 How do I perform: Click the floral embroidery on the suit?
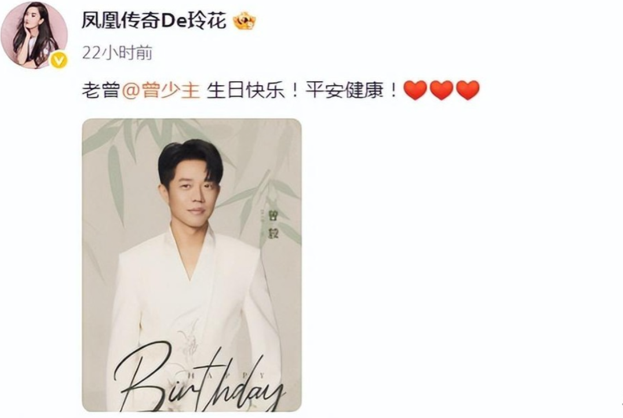[190, 338]
